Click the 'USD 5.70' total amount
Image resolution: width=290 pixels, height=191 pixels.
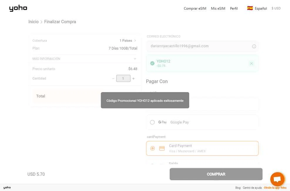36,174
